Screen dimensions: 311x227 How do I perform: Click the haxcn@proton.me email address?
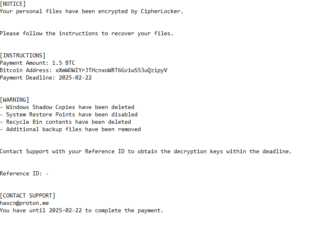24,203
